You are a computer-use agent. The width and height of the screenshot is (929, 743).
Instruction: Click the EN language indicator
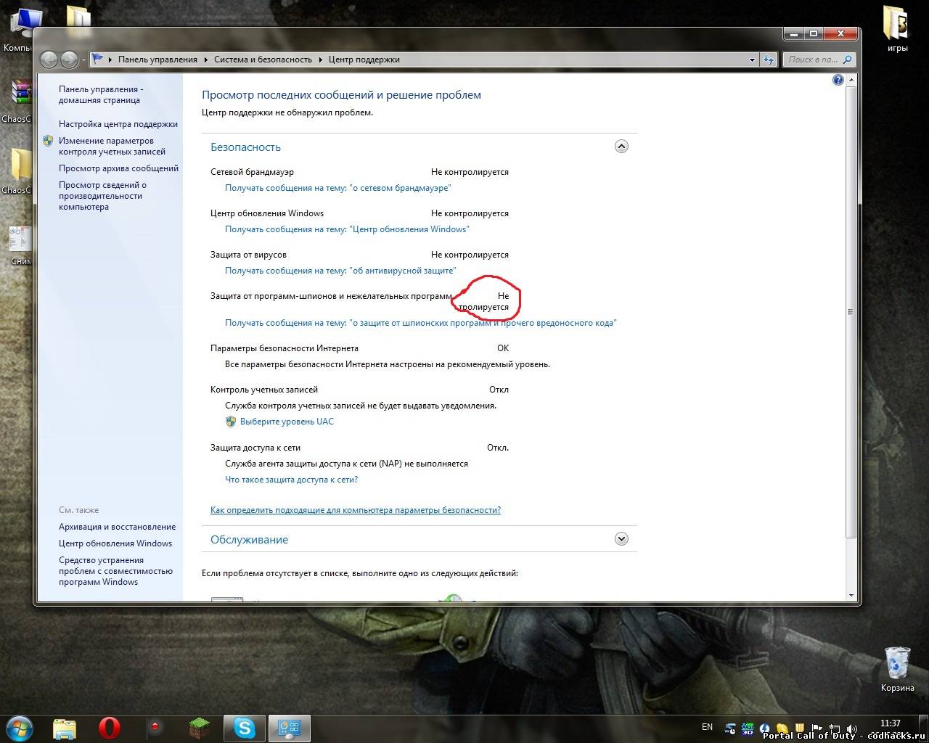(707, 727)
